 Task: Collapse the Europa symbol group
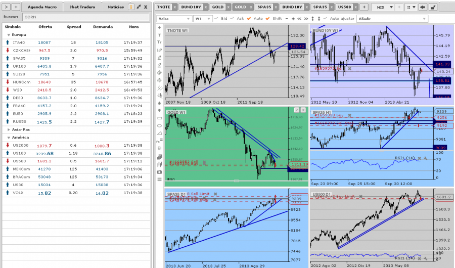tap(9, 35)
